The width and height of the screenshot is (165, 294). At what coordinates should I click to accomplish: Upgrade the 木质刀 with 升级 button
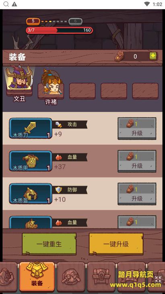pos(137,128)
